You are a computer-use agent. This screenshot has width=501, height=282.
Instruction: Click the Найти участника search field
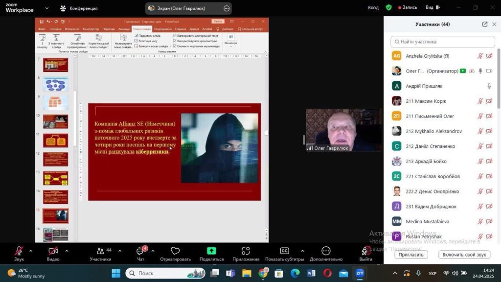(443, 42)
